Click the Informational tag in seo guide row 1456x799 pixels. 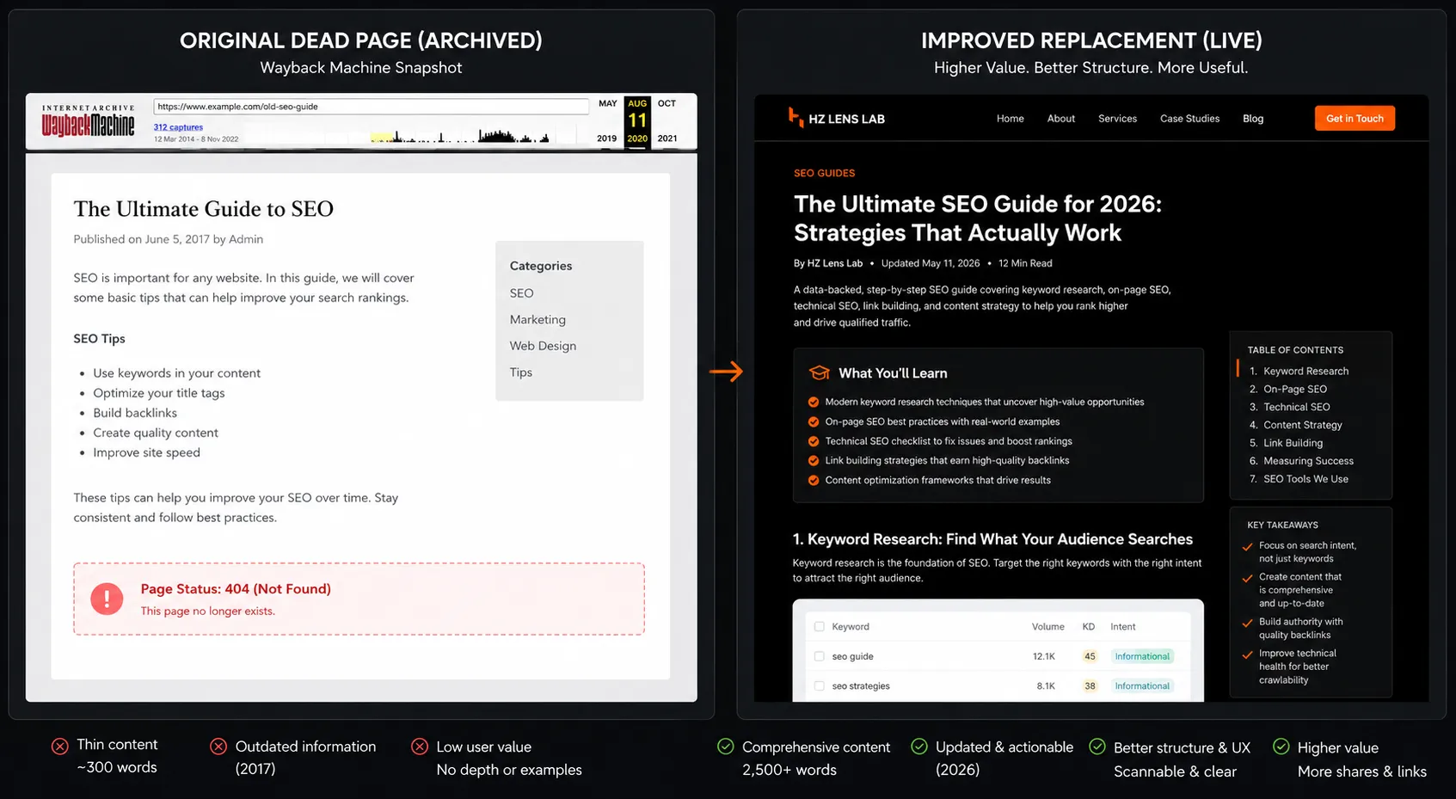coord(1142,656)
